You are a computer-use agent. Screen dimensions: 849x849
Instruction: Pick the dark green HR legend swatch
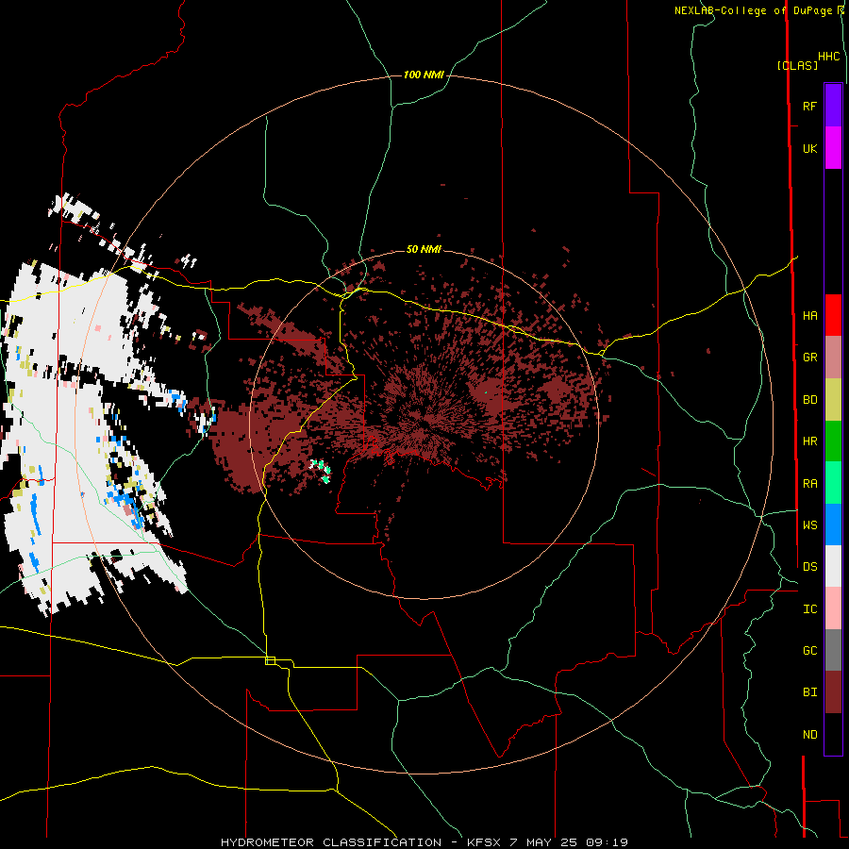click(x=833, y=441)
